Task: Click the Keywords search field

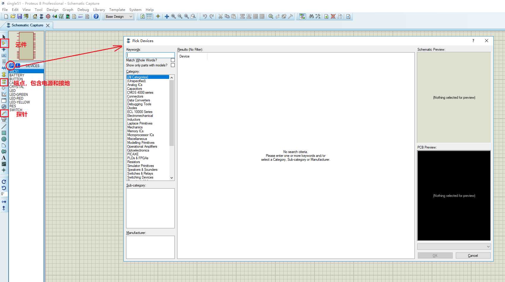Action: click(150, 55)
